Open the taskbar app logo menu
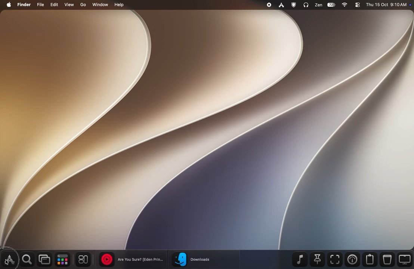Viewport: 414px width, 269px height. click(9, 260)
